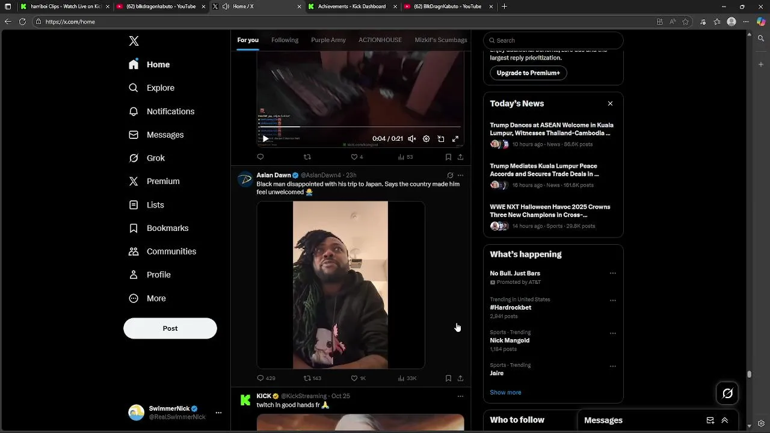Compose new message in Messages drawer
The height and width of the screenshot is (433, 770).
pyautogui.click(x=710, y=420)
